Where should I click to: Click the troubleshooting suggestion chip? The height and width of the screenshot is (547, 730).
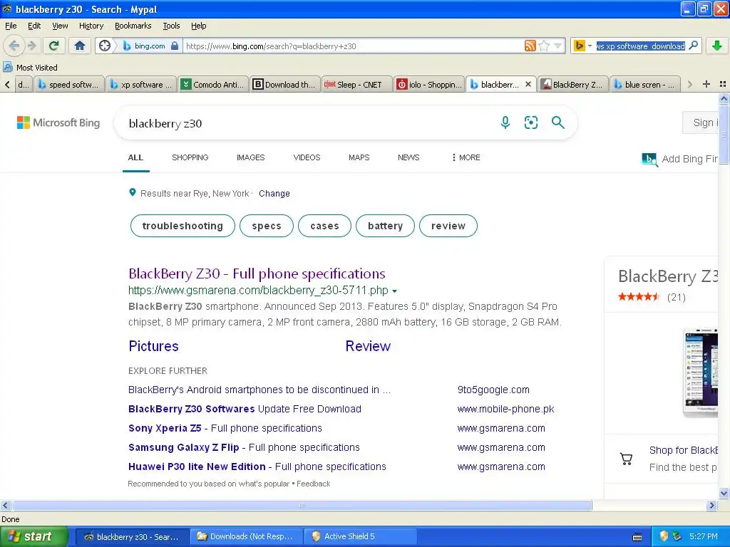[x=182, y=226]
